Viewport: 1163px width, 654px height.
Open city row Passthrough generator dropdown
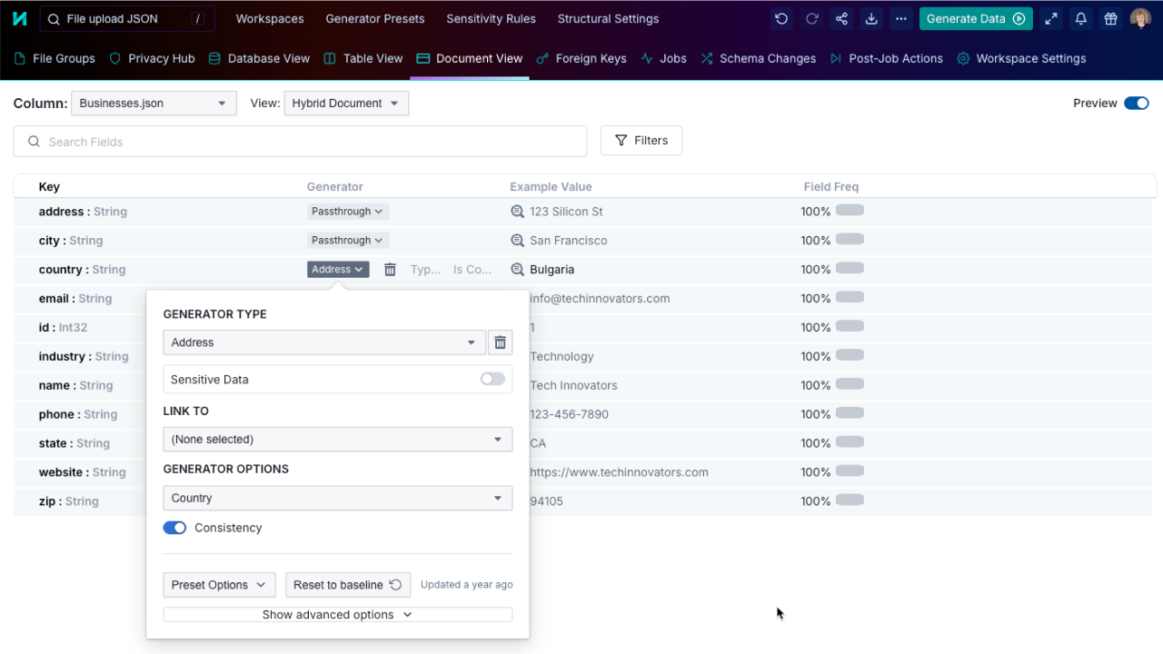pyautogui.click(x=348, y=241)
